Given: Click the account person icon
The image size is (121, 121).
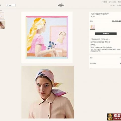Looking at the screenshot, I should pos(111,5).
